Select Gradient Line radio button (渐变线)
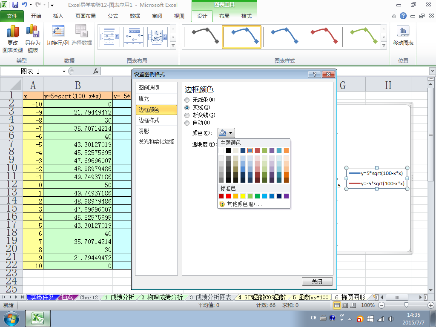The height and width of the screenshot is (327, 436). pos(187,115)
